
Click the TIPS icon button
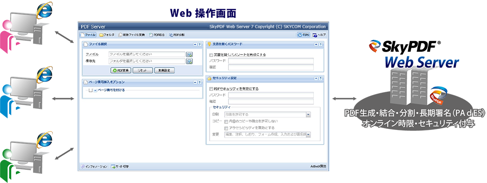point(304,35)
